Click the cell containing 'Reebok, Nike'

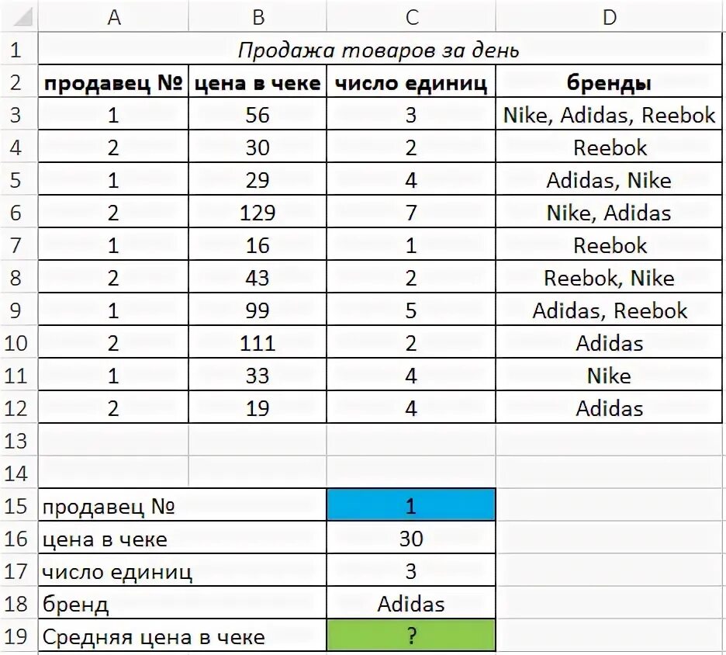pos(609,277)
